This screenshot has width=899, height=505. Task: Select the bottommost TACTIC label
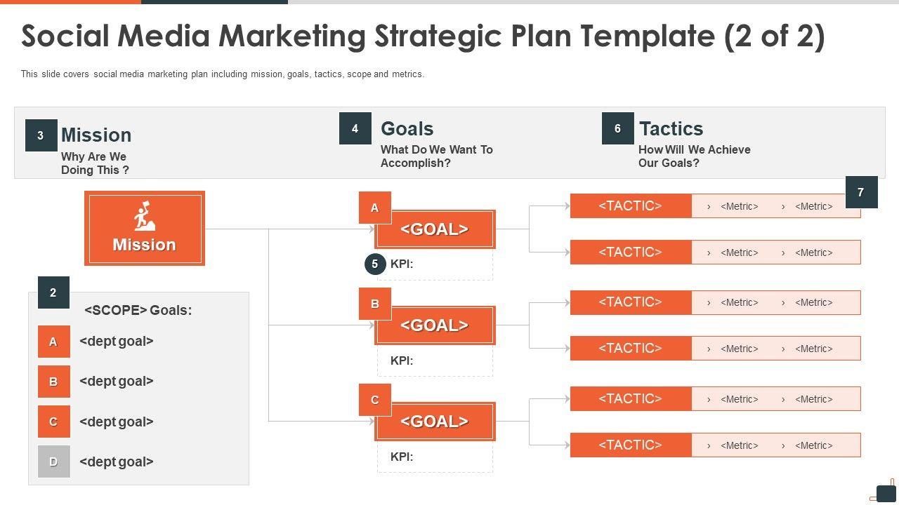(x=630, y=445)
